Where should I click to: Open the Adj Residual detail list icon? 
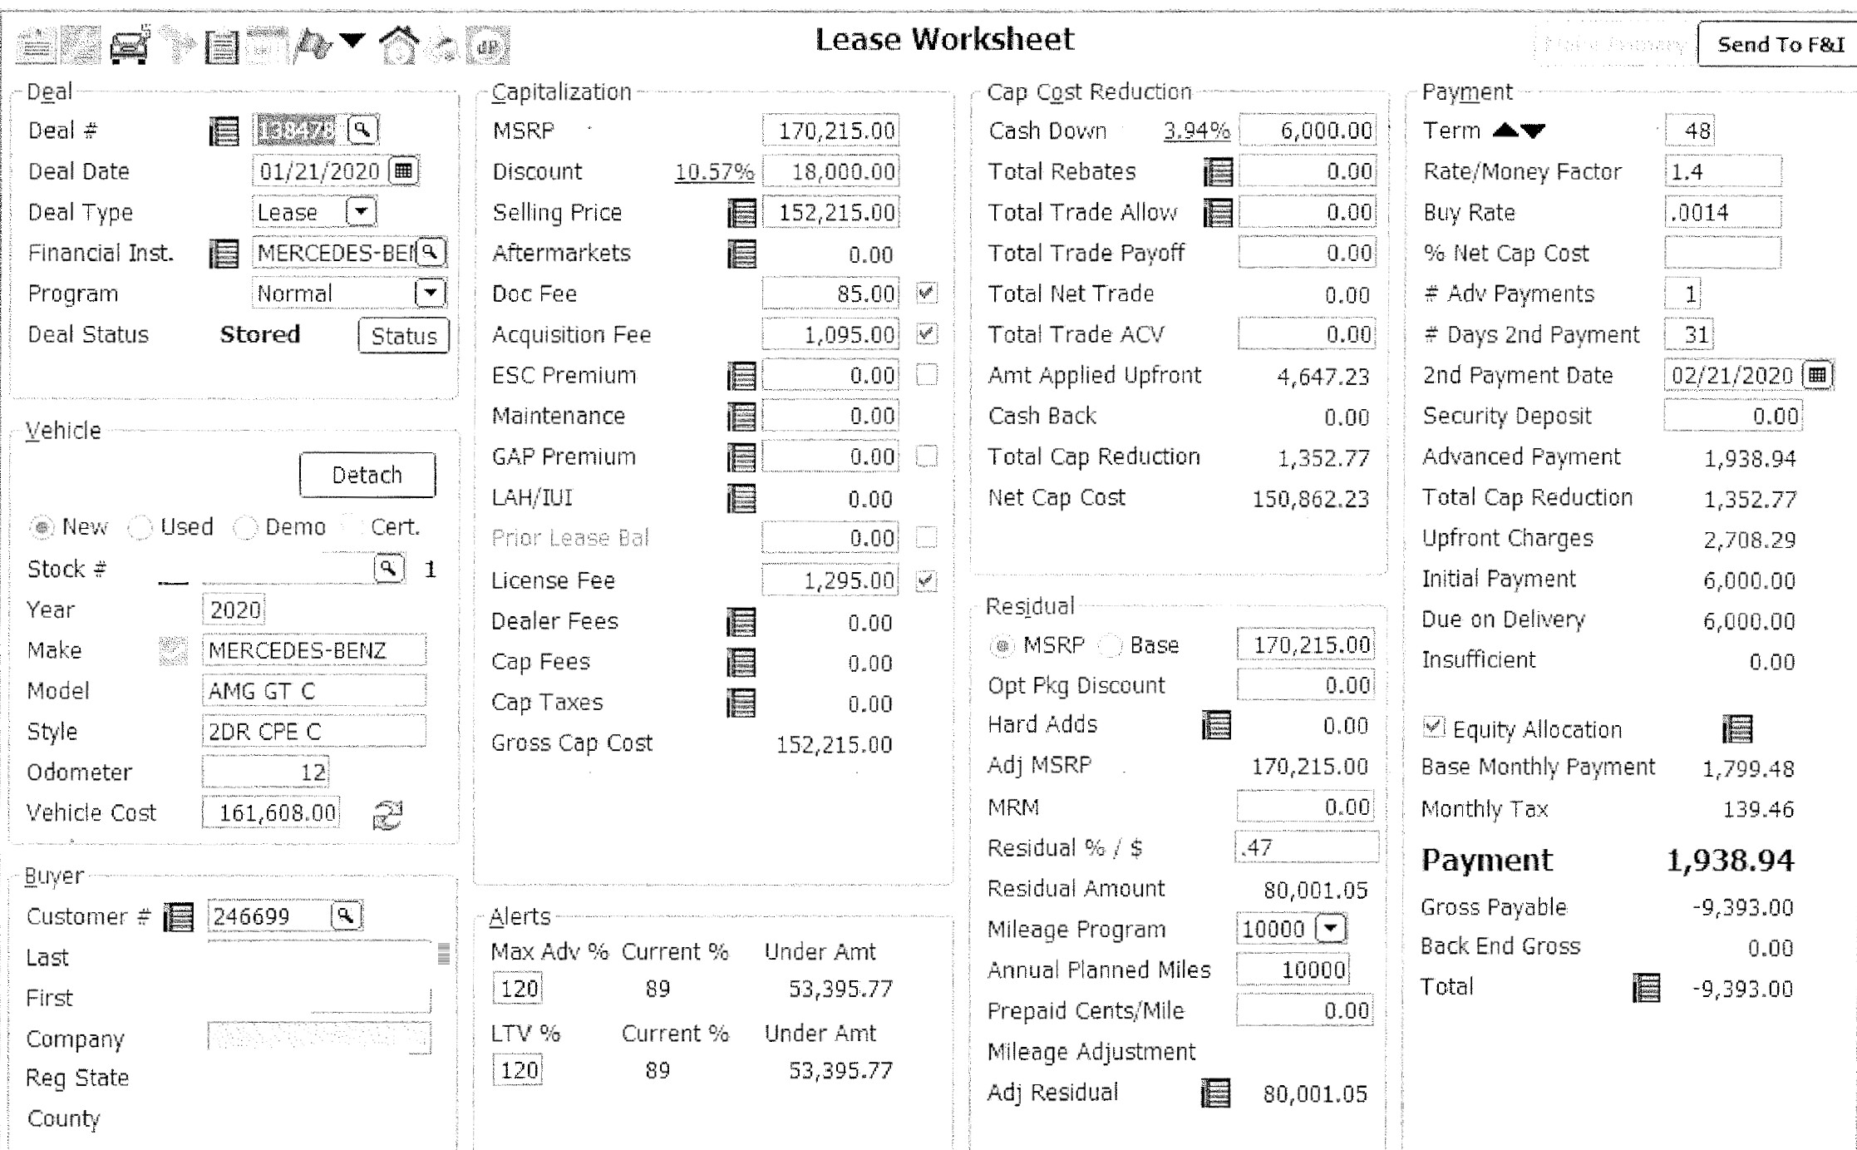pyautogui.click(x=1216, y=1093)
